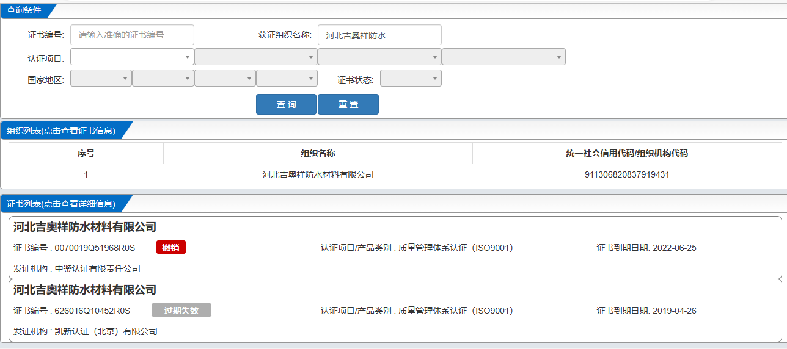Screen dimensions: 787x349
Task: Click the 组织名称 column header
Action: (x=318, y=153)
